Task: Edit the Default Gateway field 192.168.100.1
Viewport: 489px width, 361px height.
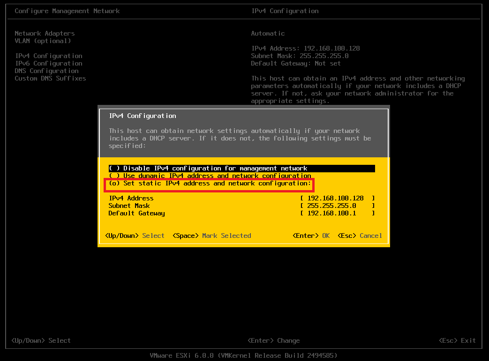Action: pos(338,213)
